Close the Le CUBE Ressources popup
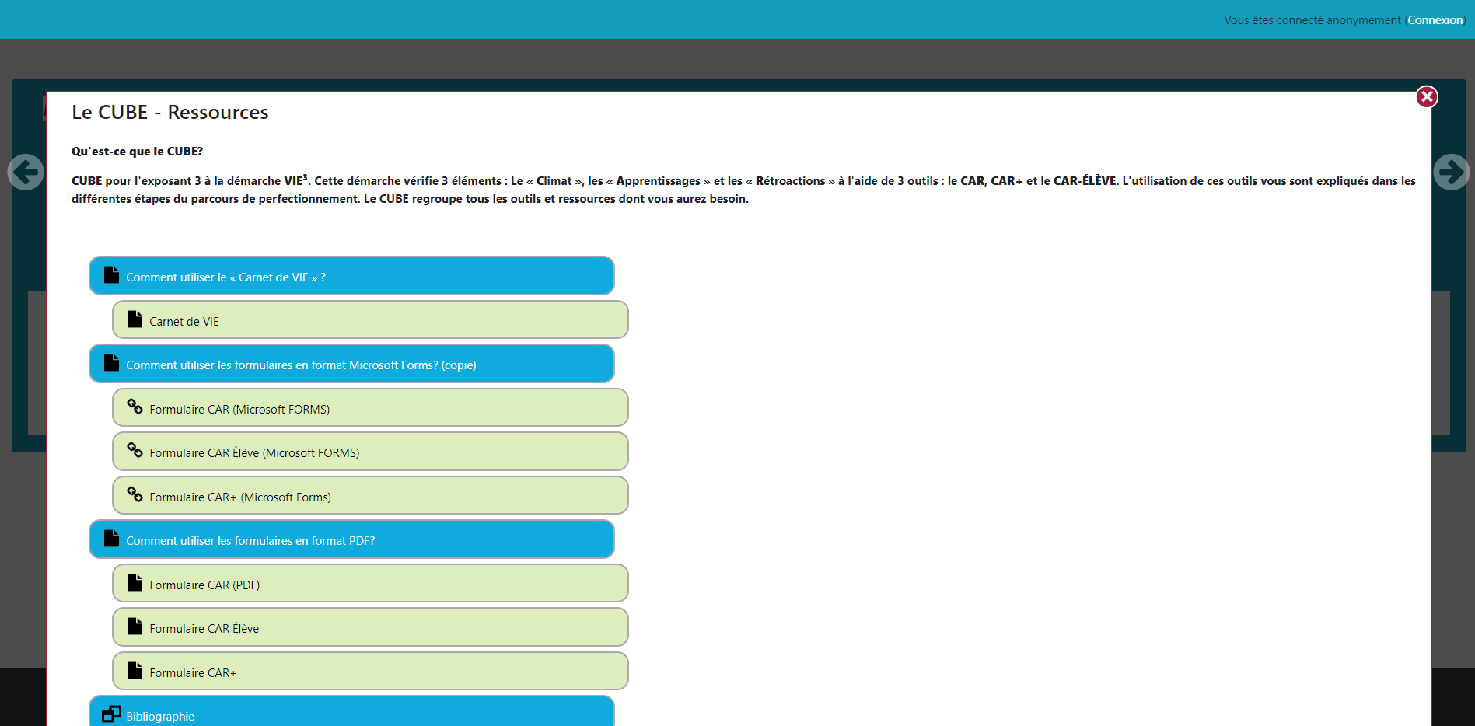The height and width of the screenshot is (726, 1475). tap(1426, 97)
